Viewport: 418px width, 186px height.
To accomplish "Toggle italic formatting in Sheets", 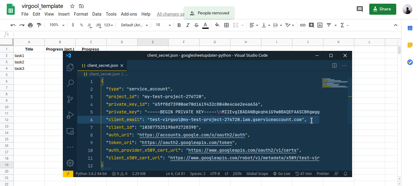I will point(188,25).
